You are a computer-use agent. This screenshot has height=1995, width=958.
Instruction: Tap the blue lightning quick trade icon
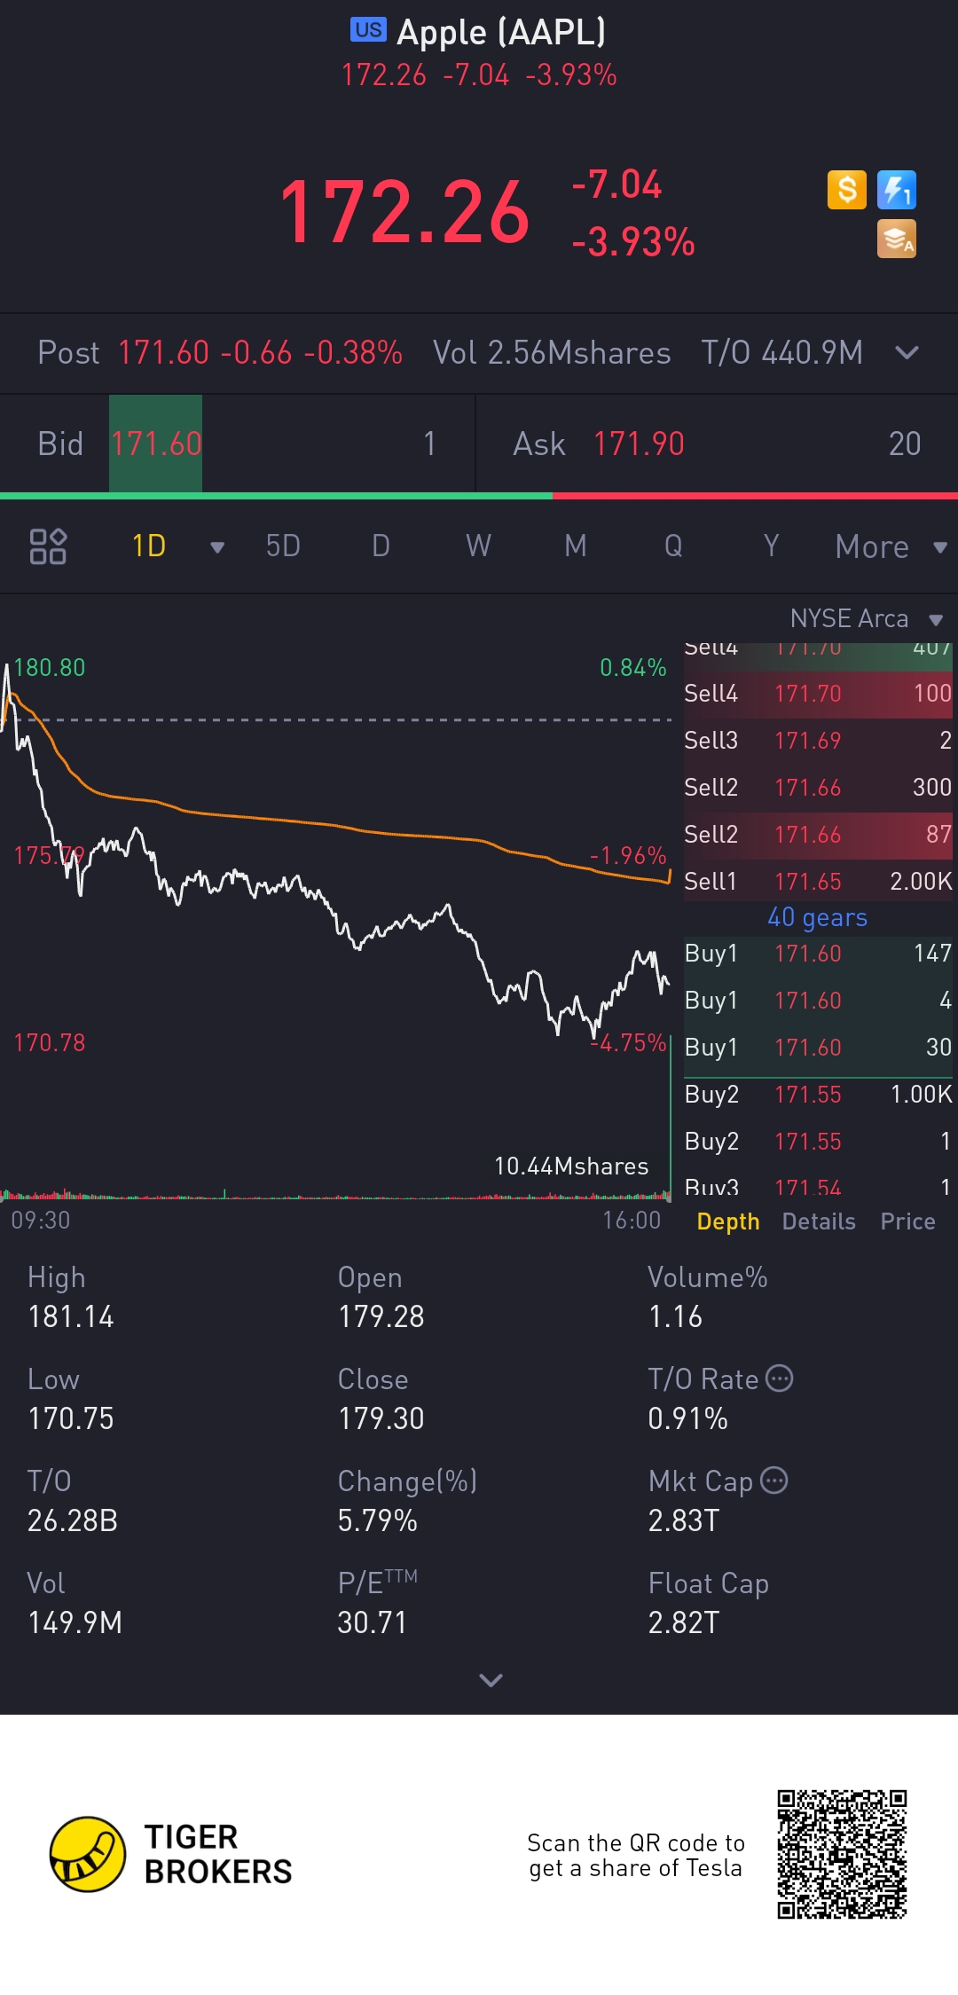tap(897, 190)
